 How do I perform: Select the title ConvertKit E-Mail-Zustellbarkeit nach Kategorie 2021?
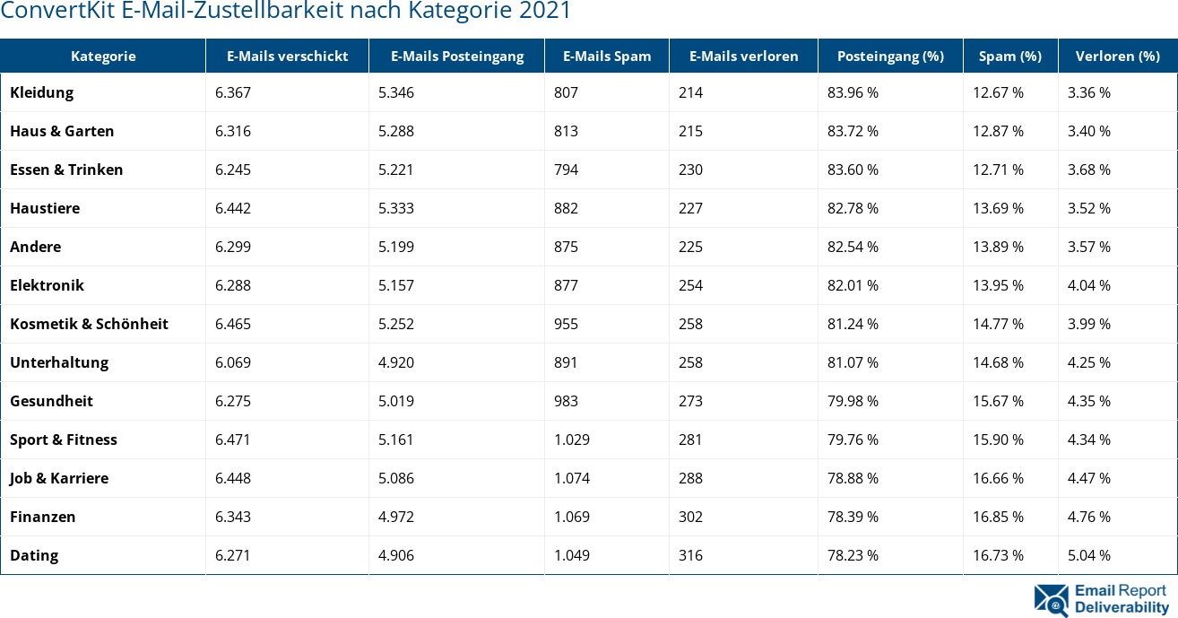click(x=286, y=12)
